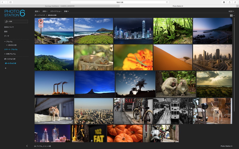Click the 検索 search field
This screenshot has height=149, width=239.
tap(18, 22)
